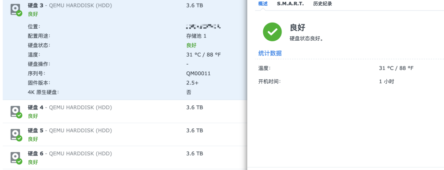Open the 历史纪录 tab

click(x=322, y=4)
